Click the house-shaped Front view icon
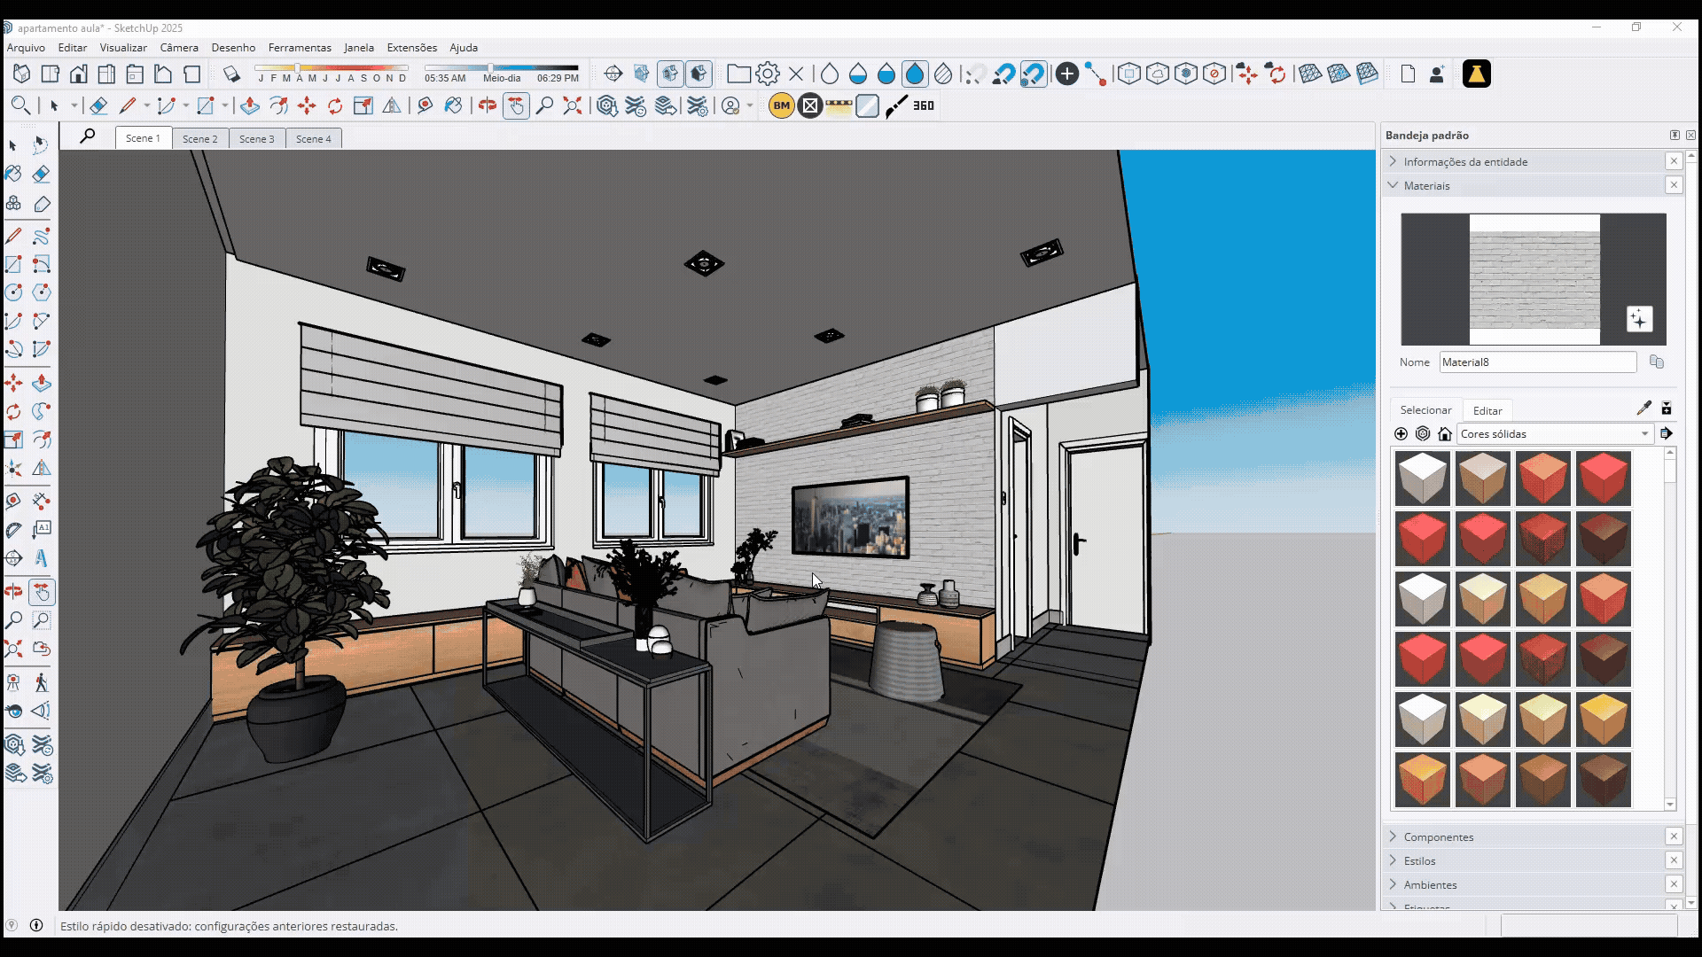This screenshot has width=1702, height=957. coord(79,74)
